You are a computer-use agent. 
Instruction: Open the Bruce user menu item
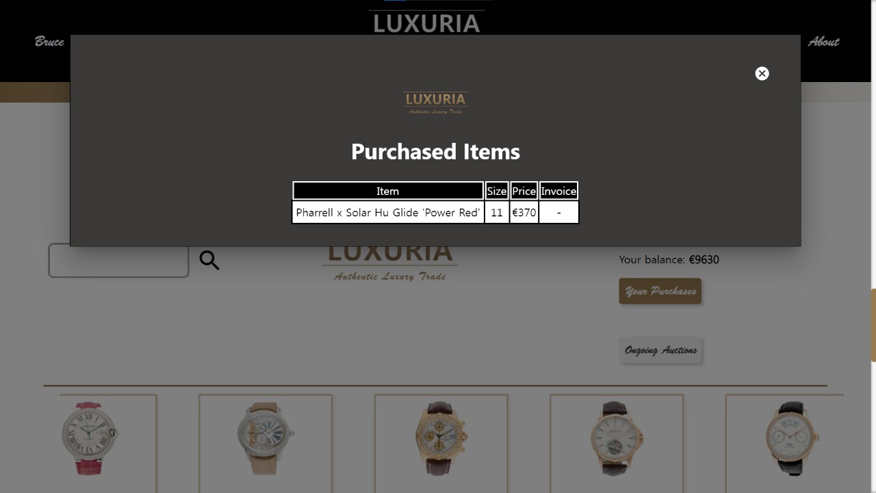49,42
